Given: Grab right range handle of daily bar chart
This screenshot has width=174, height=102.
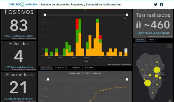Looking at the screenshot, I should [127, 15].
